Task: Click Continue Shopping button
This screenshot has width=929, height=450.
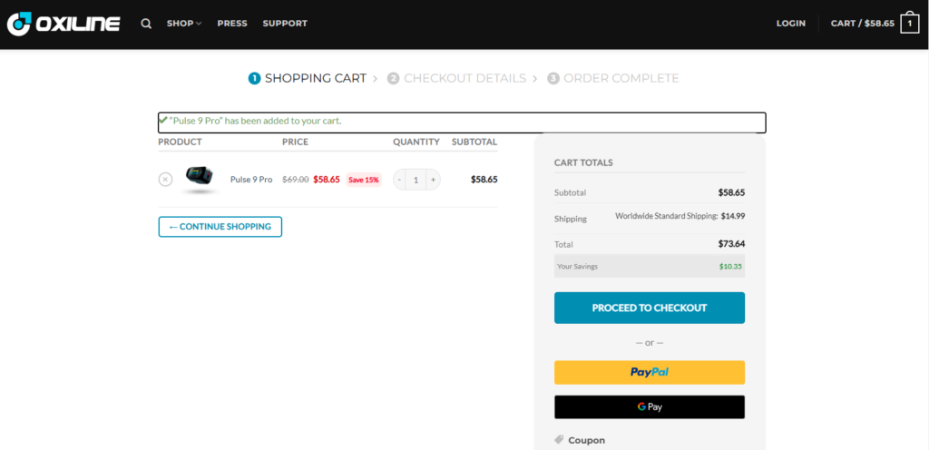Action: click(x=220, y=227)
